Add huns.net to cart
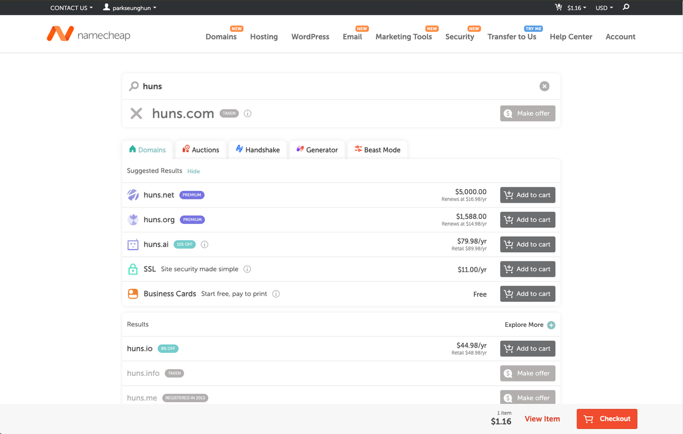The width and height of the screenshot is (683, 434). (x=528, y=195)
